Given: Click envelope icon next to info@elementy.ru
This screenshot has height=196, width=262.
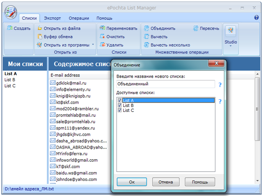Looking at the screenshot, I should coord(53,89).
